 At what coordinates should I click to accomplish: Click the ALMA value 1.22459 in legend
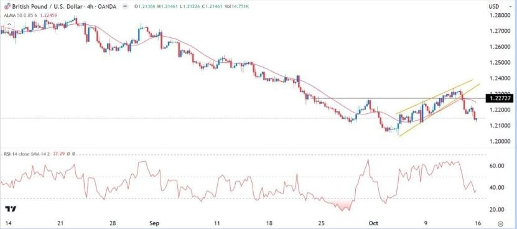(49, 15)
